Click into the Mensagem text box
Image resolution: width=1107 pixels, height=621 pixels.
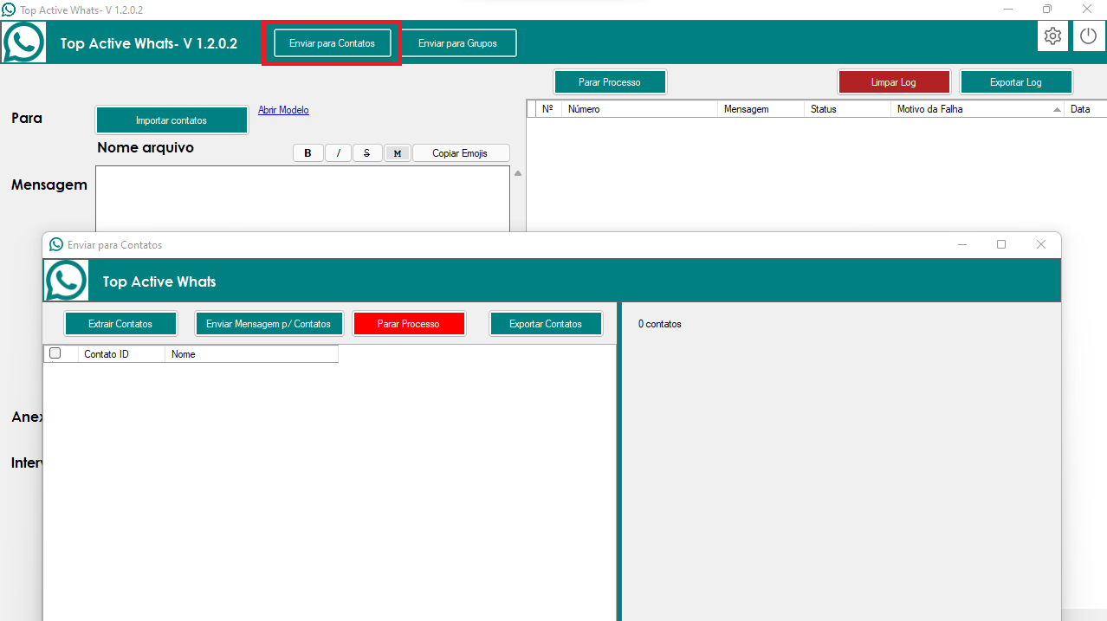pos(302,198)
